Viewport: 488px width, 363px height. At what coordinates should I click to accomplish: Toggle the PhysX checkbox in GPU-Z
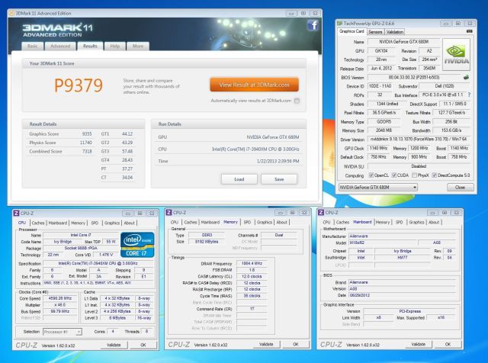coord(414,175)
